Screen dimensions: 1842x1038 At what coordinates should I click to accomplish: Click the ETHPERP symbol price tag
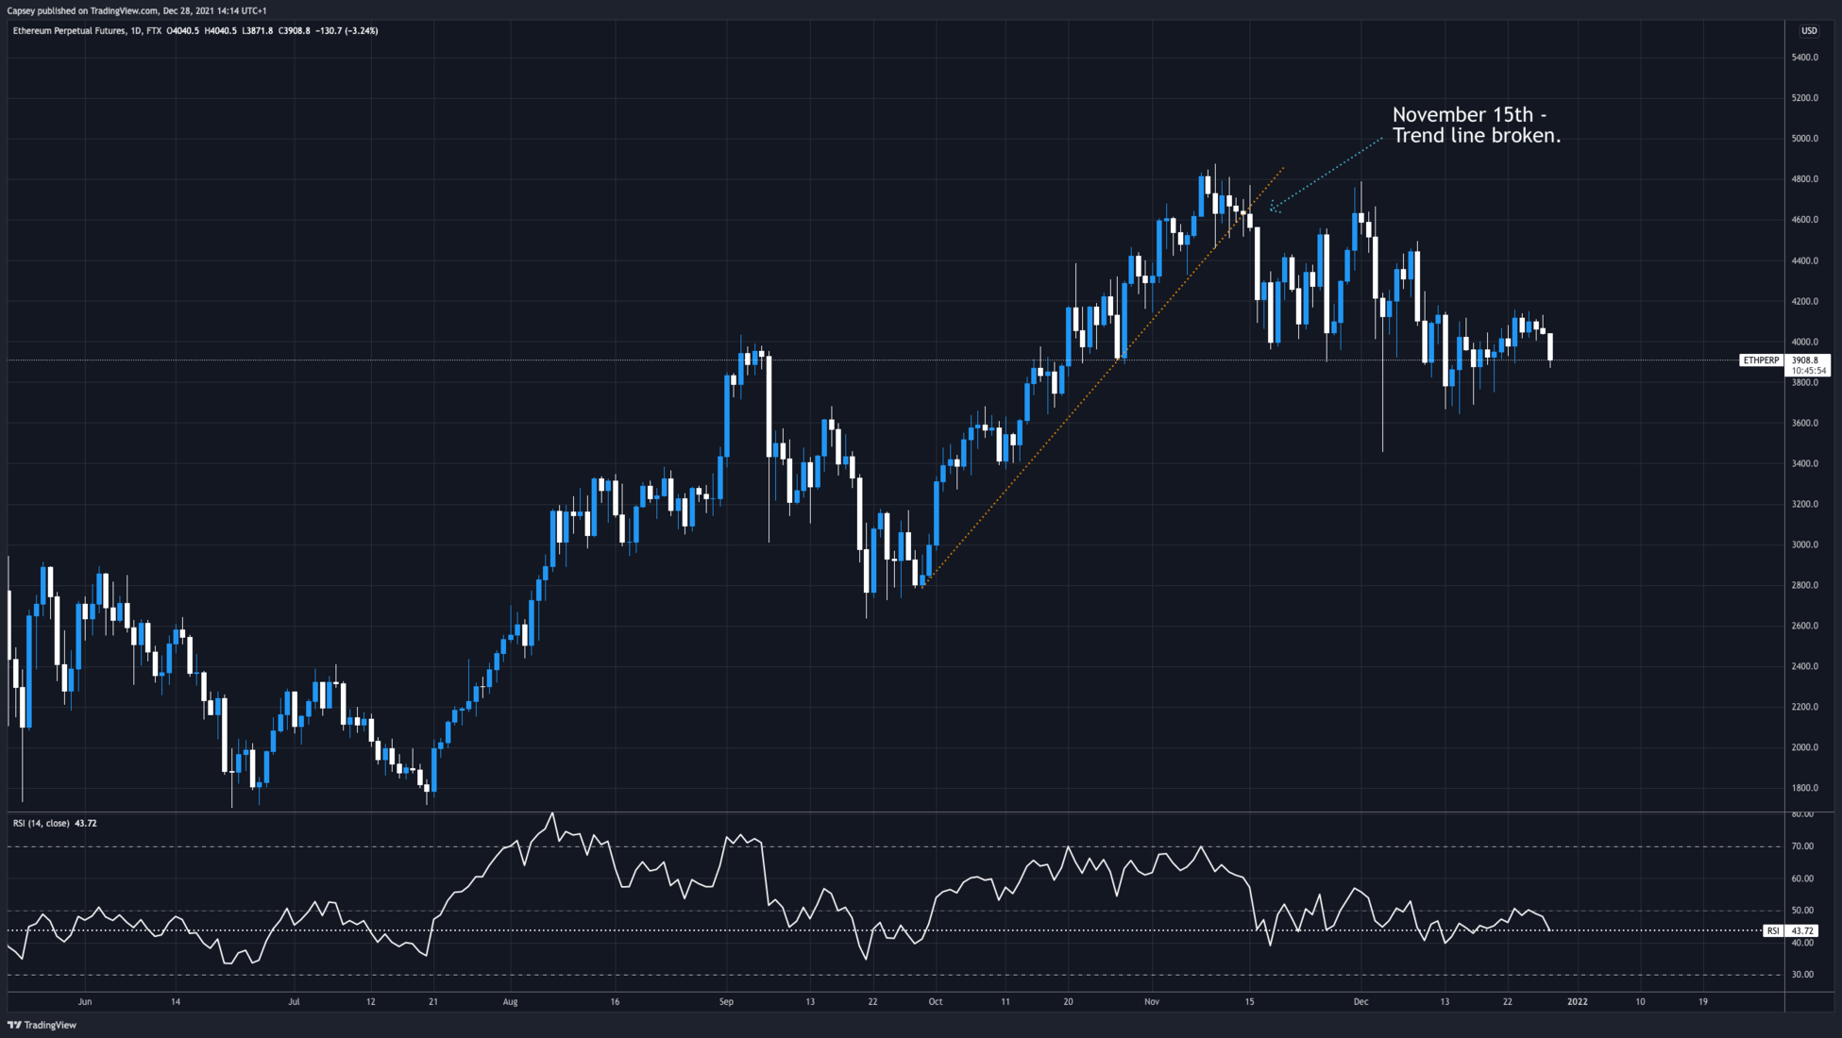[1760, 360]
